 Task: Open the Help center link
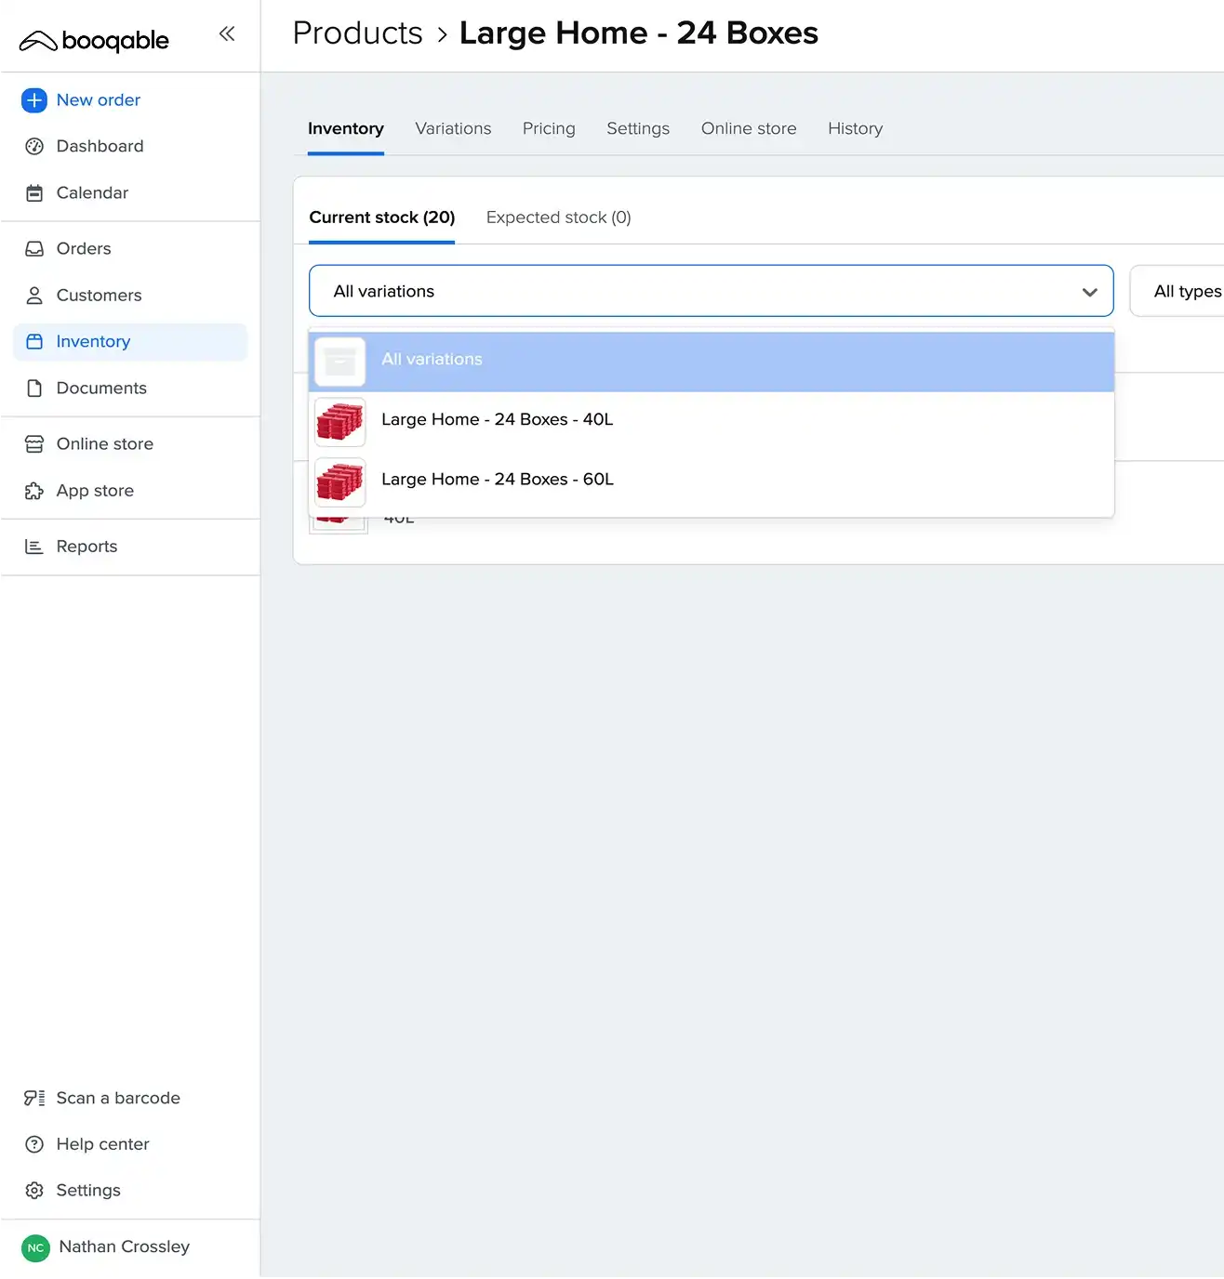(x=102, y=1144)
